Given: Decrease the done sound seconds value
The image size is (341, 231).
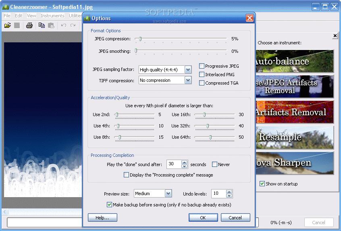Looking at the screenshot, I should tap(185, 166).
